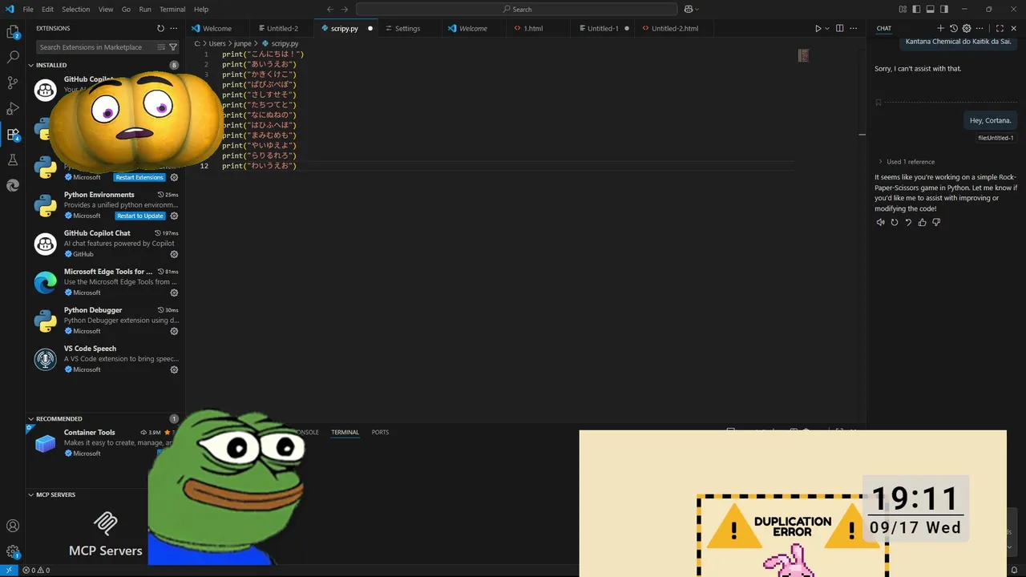1026x577 pixels.
Task: Undo the last chat request
Action: point(908,222)
